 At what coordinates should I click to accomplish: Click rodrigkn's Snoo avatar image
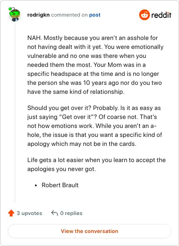(14, 14)
